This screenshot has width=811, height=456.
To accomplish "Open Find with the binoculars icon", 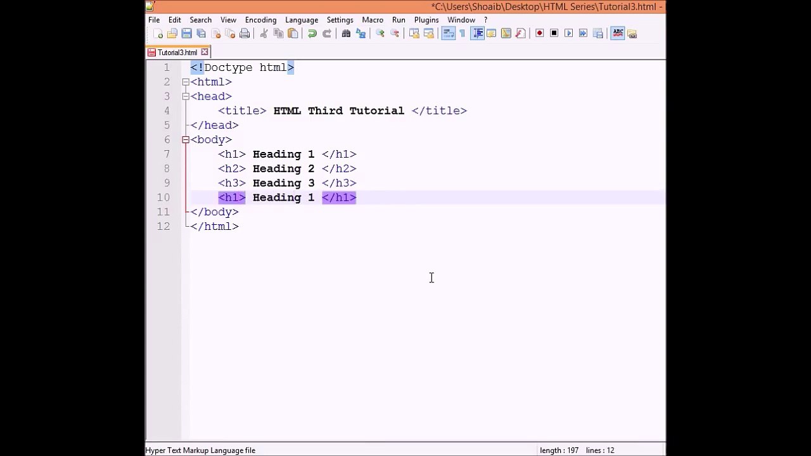I will [x=346, y=34].
